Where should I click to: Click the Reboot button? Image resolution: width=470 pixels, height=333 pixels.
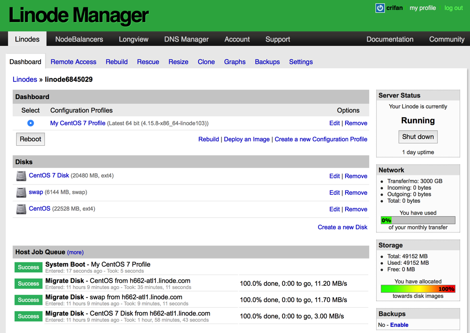click(31, 139)
